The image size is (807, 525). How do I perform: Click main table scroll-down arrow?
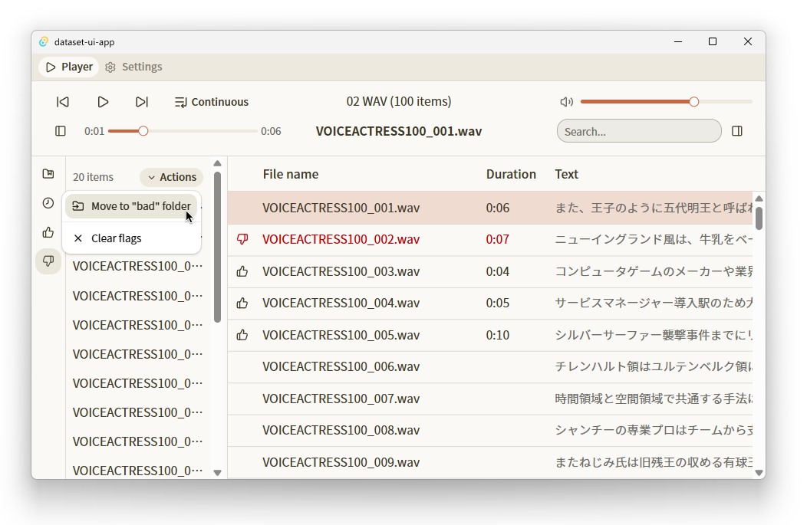(759, 473)
